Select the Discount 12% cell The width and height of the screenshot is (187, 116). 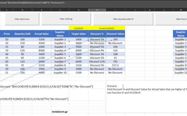point(97,62)
